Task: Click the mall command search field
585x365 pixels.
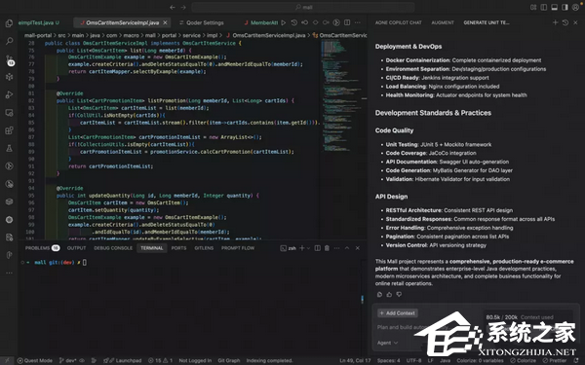Action: (x=303, y=7)
